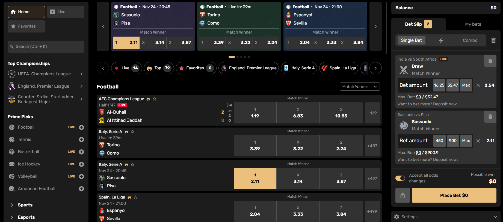Add Tennis to picks with plus icon
Screen dimensions: 503x222
(x=81, y=139)
